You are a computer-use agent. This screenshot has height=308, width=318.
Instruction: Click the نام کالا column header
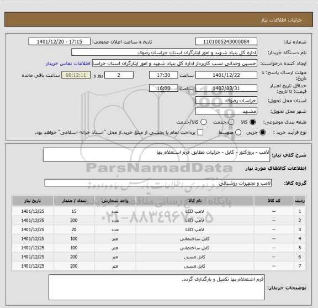click(x=195, y=201)
